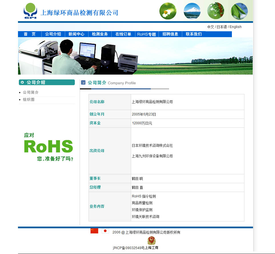Select the 资本金 label cell
The height and width of the screenshot is (254, 275).
pyautogui.click(x=110, y=123)
